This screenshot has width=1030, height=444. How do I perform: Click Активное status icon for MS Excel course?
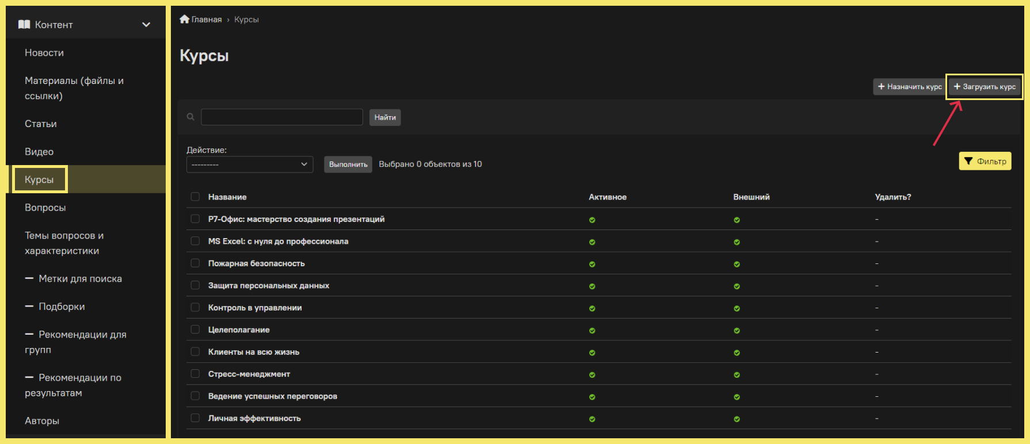[592, 242]
